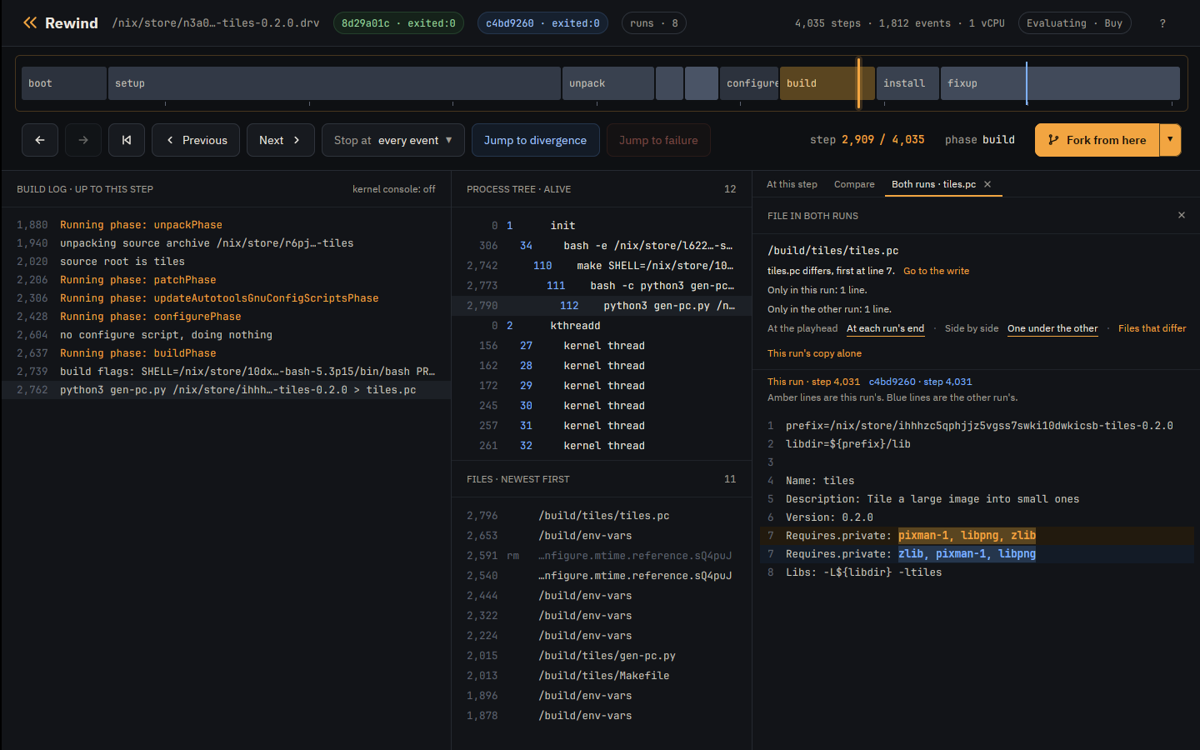This screenshot has height=750, width=1200.
Task: Jump to first step with skip-to-start icon
Action: (127, 140)
